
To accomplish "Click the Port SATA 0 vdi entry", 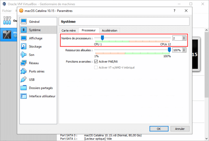I will (113, 135).
